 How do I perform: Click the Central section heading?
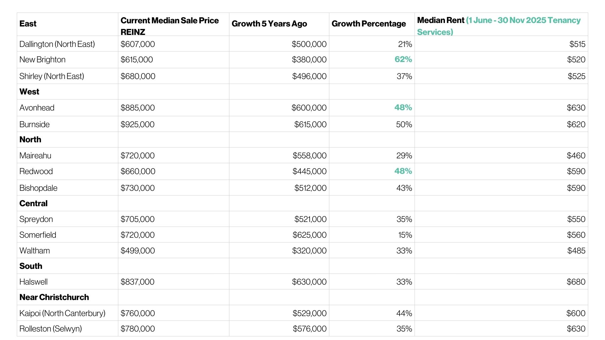tap(33, 203)
